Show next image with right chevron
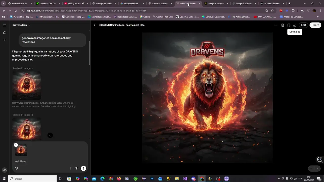The height and width of the screenshot is (182, 324). [317, 169]
